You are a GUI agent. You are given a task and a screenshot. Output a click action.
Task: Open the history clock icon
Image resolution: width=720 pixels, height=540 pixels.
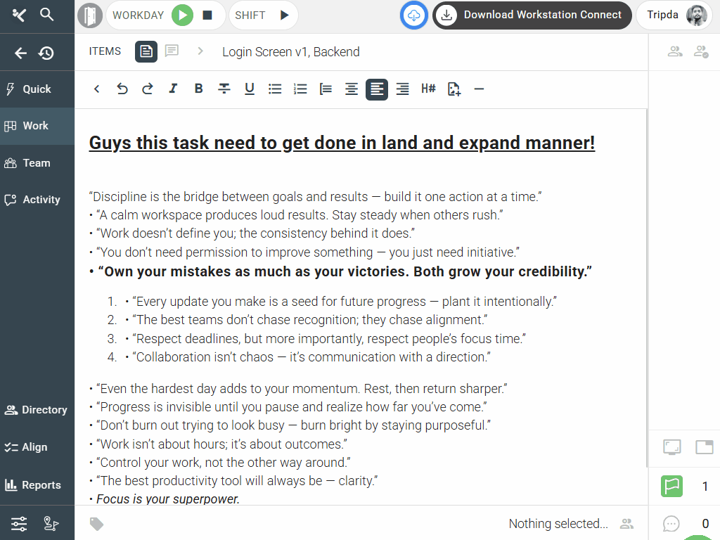point(46,53)
